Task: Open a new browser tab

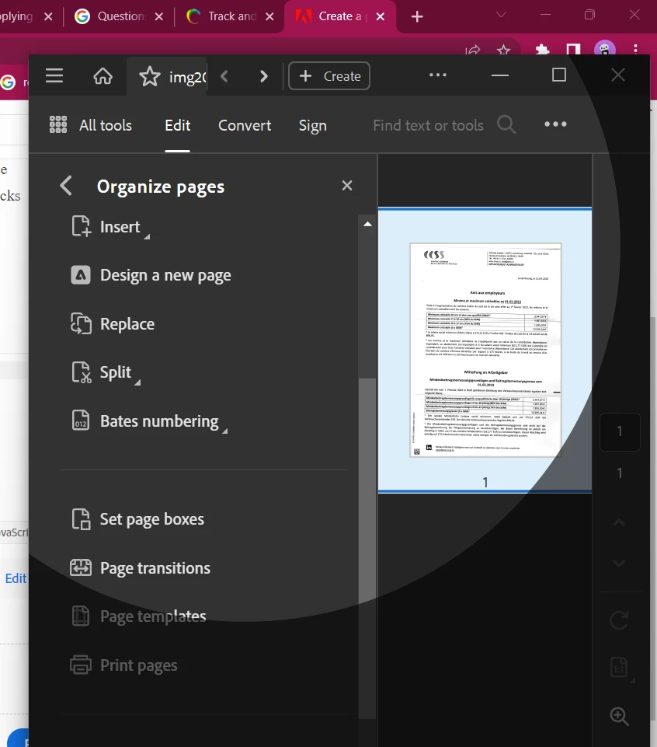Action: click(417, 16)
